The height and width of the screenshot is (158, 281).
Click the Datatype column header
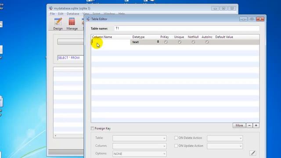pyautogui.click(x=138, y=37)
